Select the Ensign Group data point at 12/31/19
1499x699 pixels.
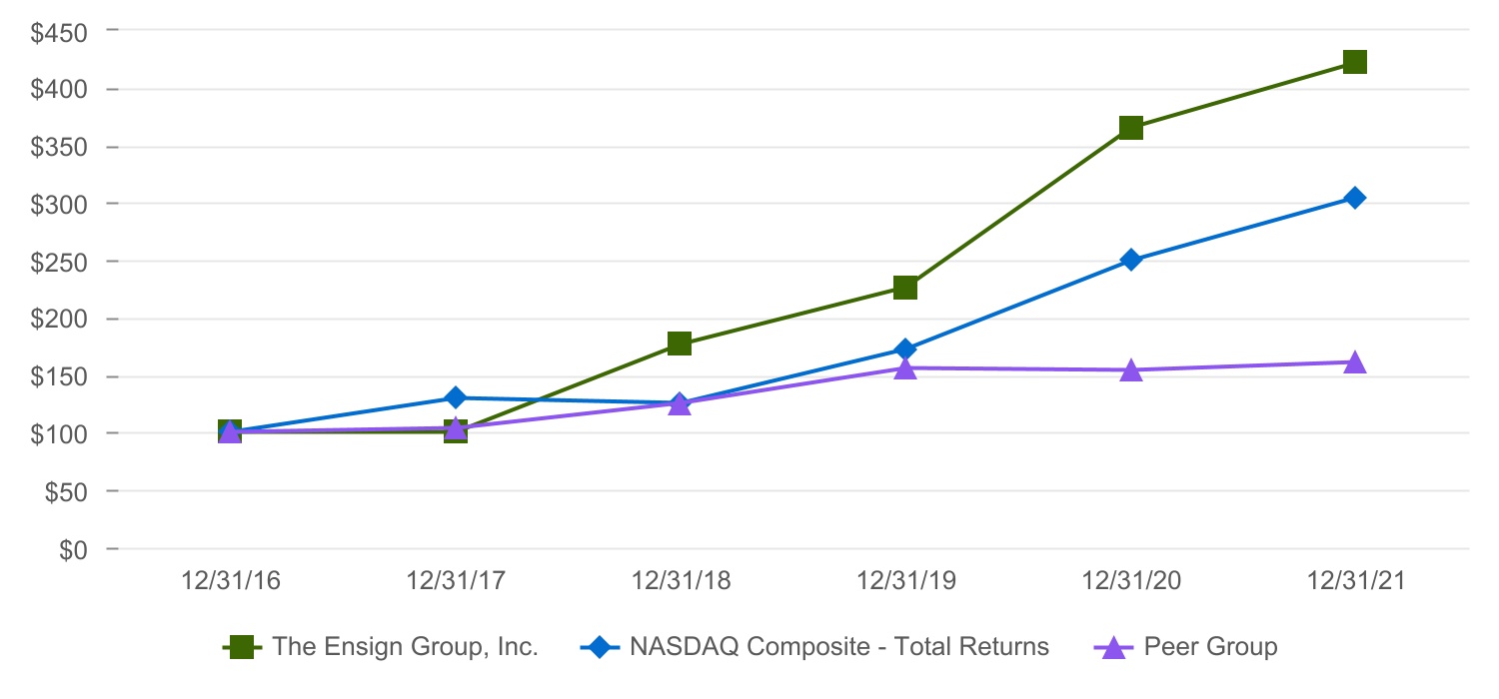(x=905, y=288)
